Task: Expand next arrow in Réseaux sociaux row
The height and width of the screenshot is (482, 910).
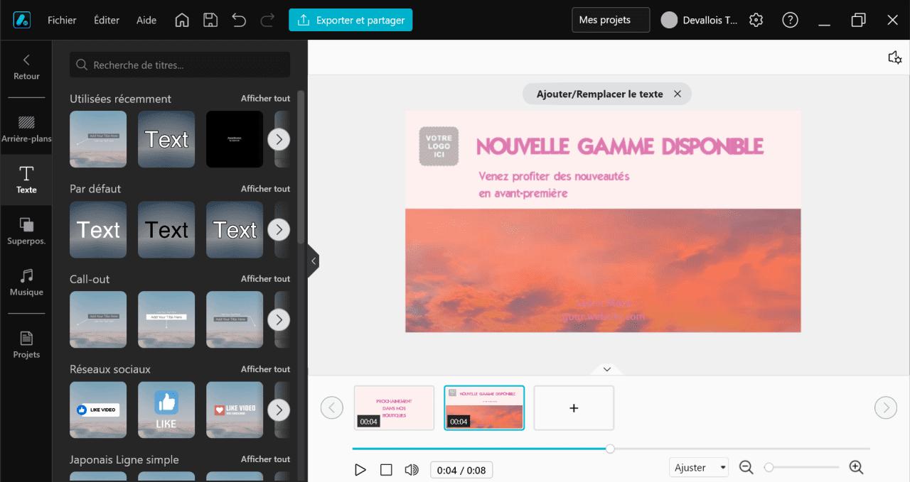Action: 279,410
